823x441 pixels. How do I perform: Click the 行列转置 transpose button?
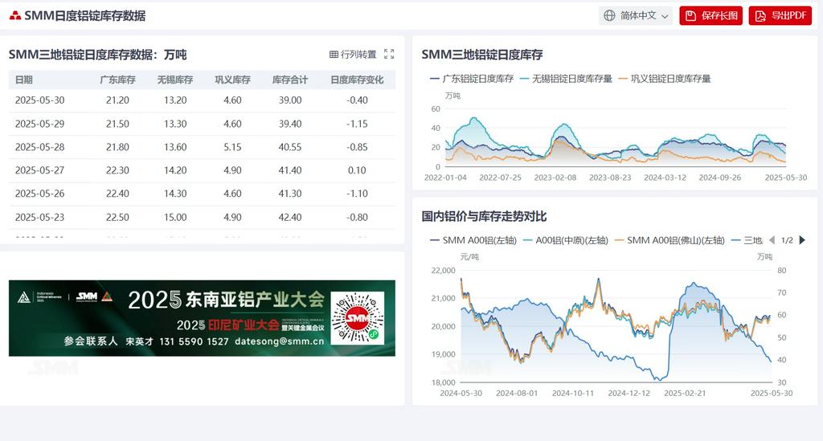click(353, 54)
